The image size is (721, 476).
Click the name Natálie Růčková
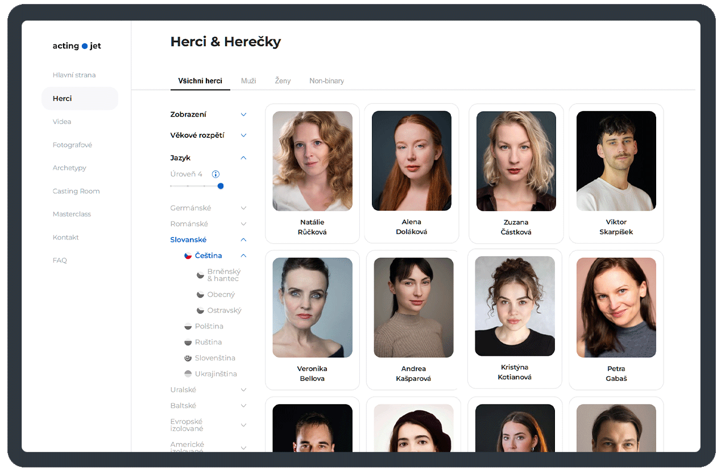pos(312,227)
